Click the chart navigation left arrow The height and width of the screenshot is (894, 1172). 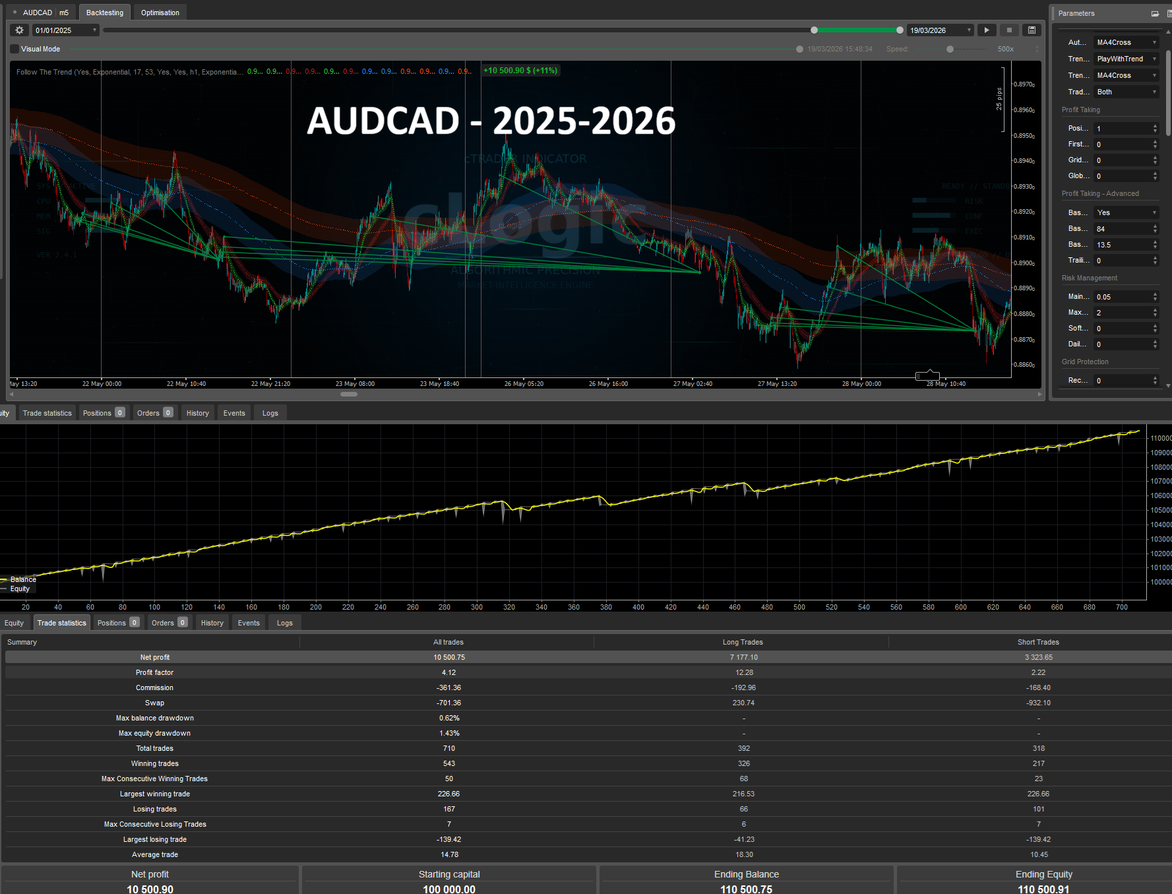11,394
